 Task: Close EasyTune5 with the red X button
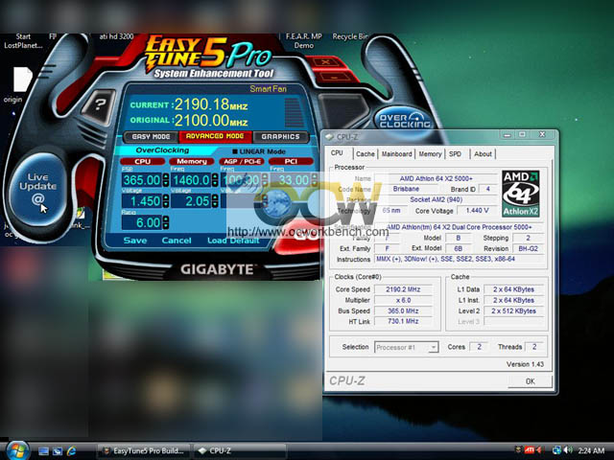tap(325, 61)
